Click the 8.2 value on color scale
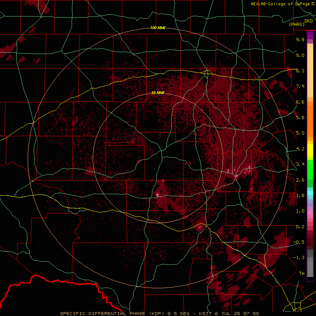This screenshot has width=316, height=316. click(x=300, y=71)
